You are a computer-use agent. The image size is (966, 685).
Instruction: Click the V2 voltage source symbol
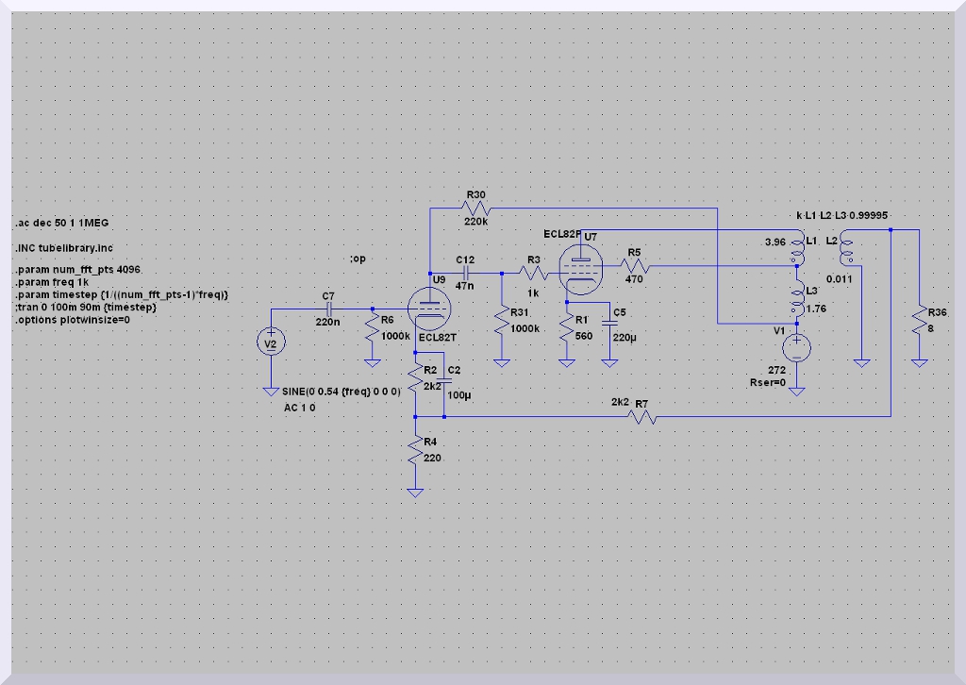click(x=271, y=343)
